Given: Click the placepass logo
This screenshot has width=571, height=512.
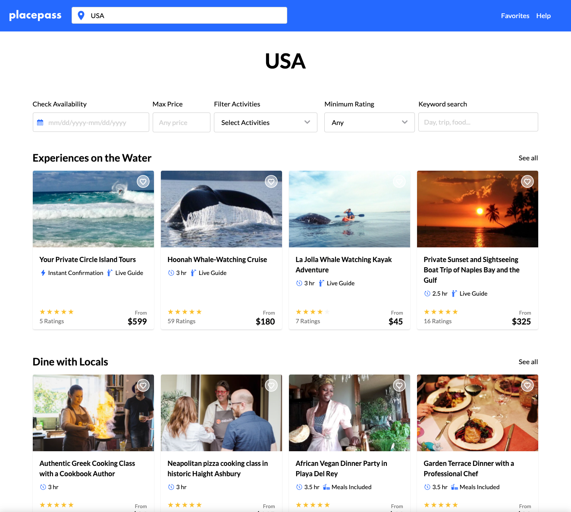Looking at the screenshot, I should (35, 15).
